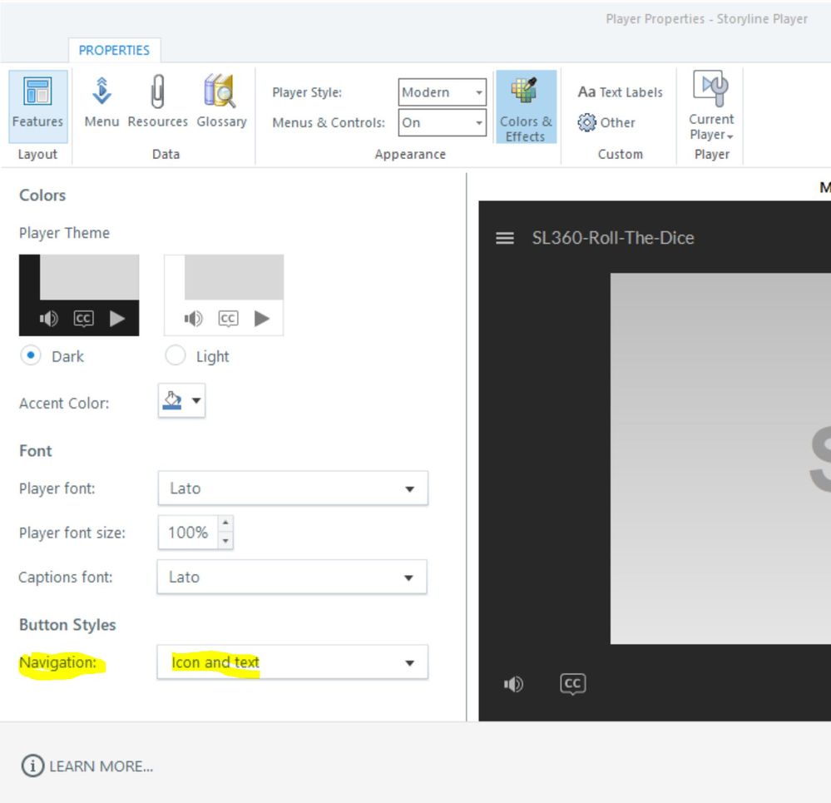Viewport: 831px width, 803px height.
Task: Select Colors & Effects in ribbon
Action: (526, 107)
